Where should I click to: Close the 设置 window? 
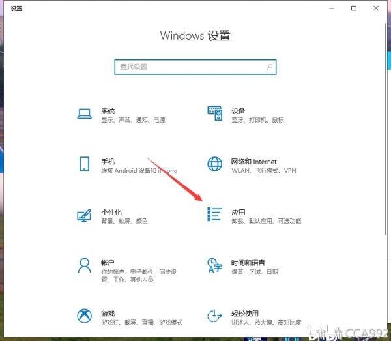click(376, 8)
